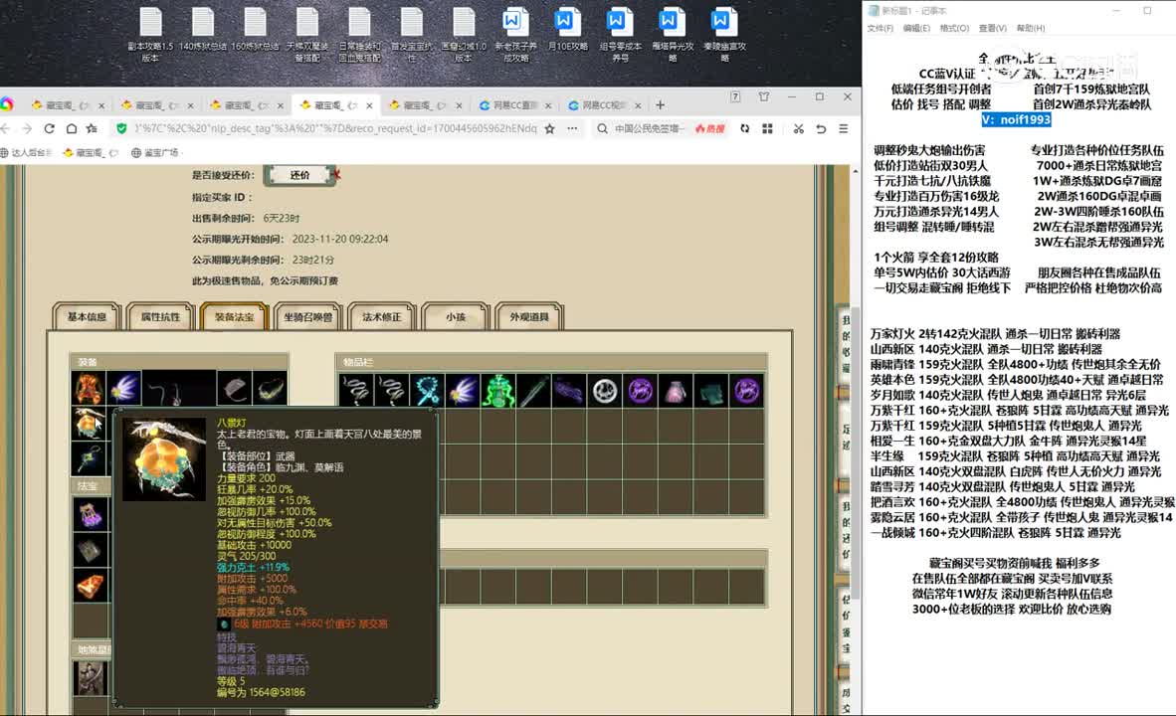Click the large 八景灯 tooltip image
This screenshot has height=716, width=1176.
(164, 458)
